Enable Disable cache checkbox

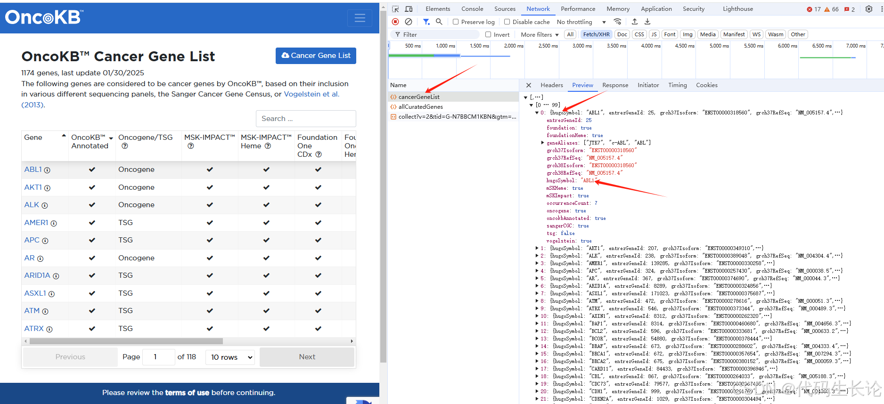pos(507,22)
